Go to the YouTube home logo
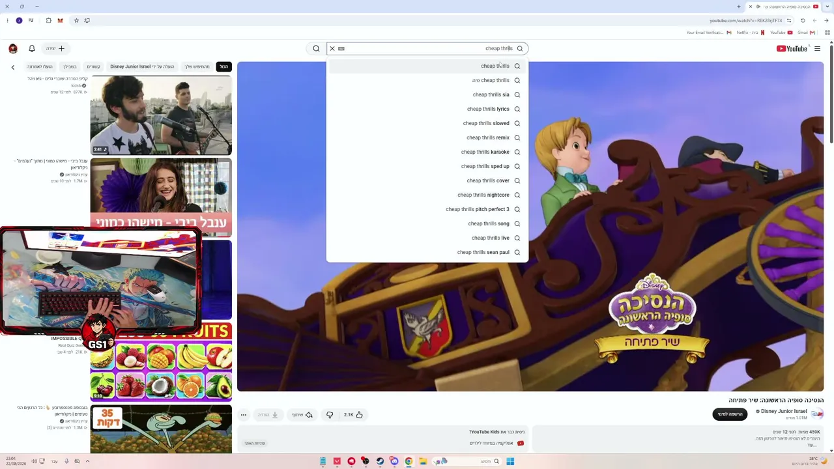The image size is (834, 469). [x=792, y=48]
